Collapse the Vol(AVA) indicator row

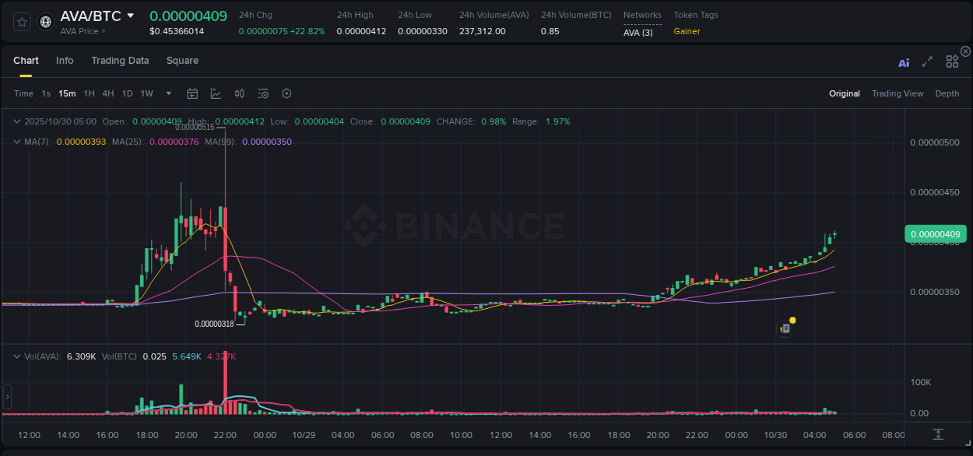[16, 356]
